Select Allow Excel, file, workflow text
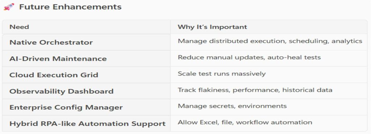The height and width of the screenshot is (134, 371). point(245,122)
